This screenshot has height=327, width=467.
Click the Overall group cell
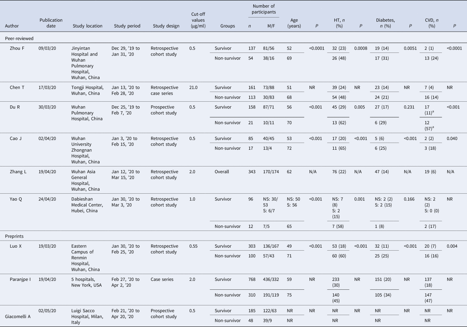223,172
